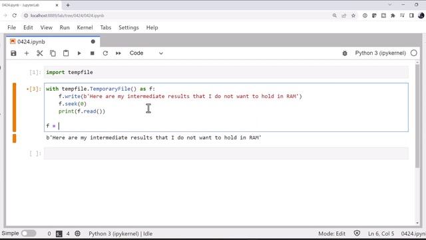
Task: Collapse cell 3 output via orange bar
Action: [x=15, y=138]
